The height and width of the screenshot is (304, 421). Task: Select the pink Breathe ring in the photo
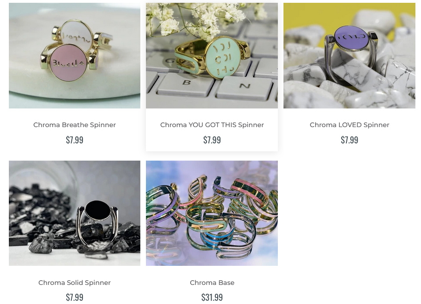coord(69,62)
